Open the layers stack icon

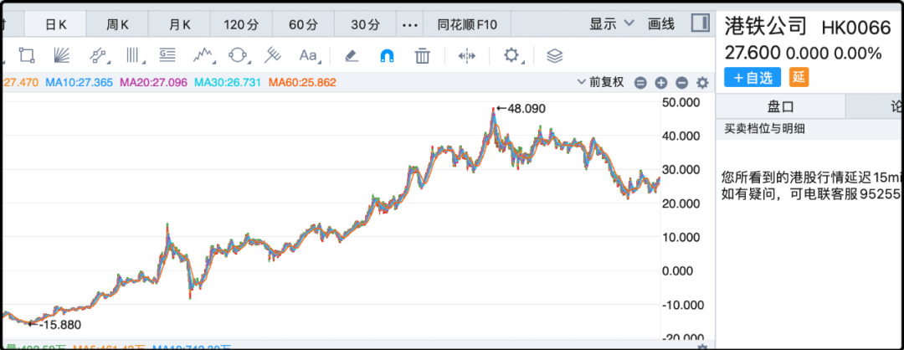pyautogui.click(x=554, y=56)
